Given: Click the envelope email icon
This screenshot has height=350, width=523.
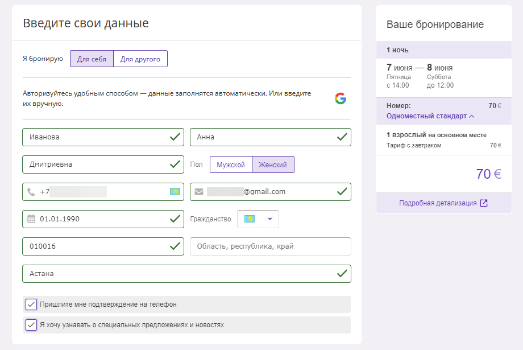Looking at the screenshot, I should (x=199, y=192).
